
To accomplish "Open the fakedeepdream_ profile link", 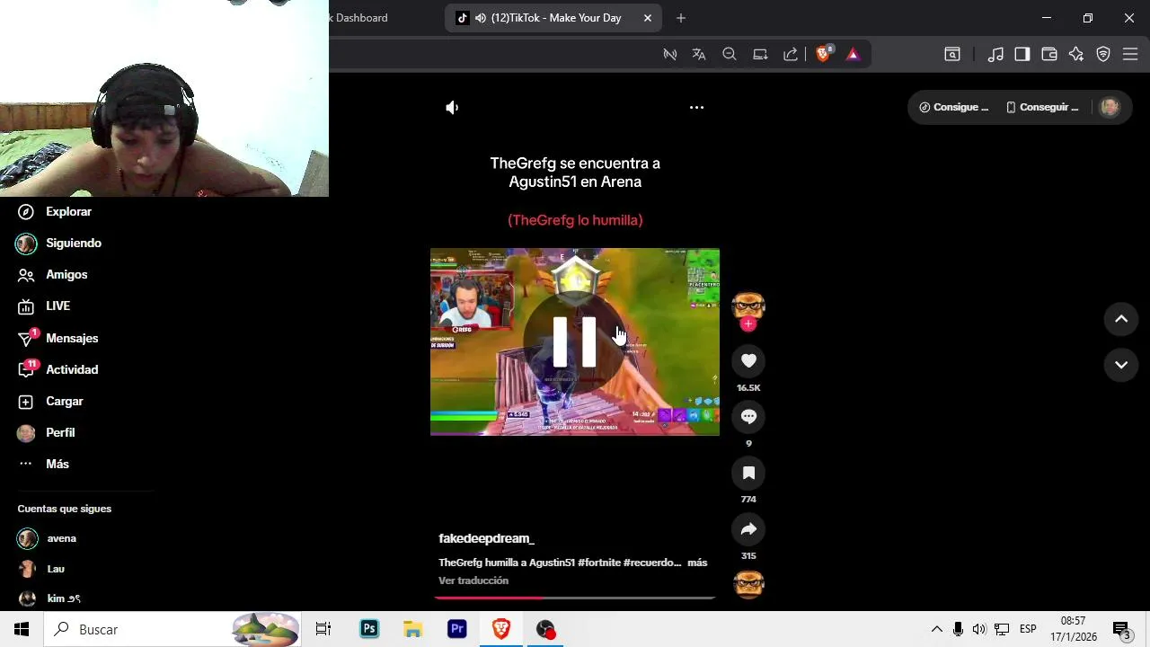I will [x=486, y=538].
